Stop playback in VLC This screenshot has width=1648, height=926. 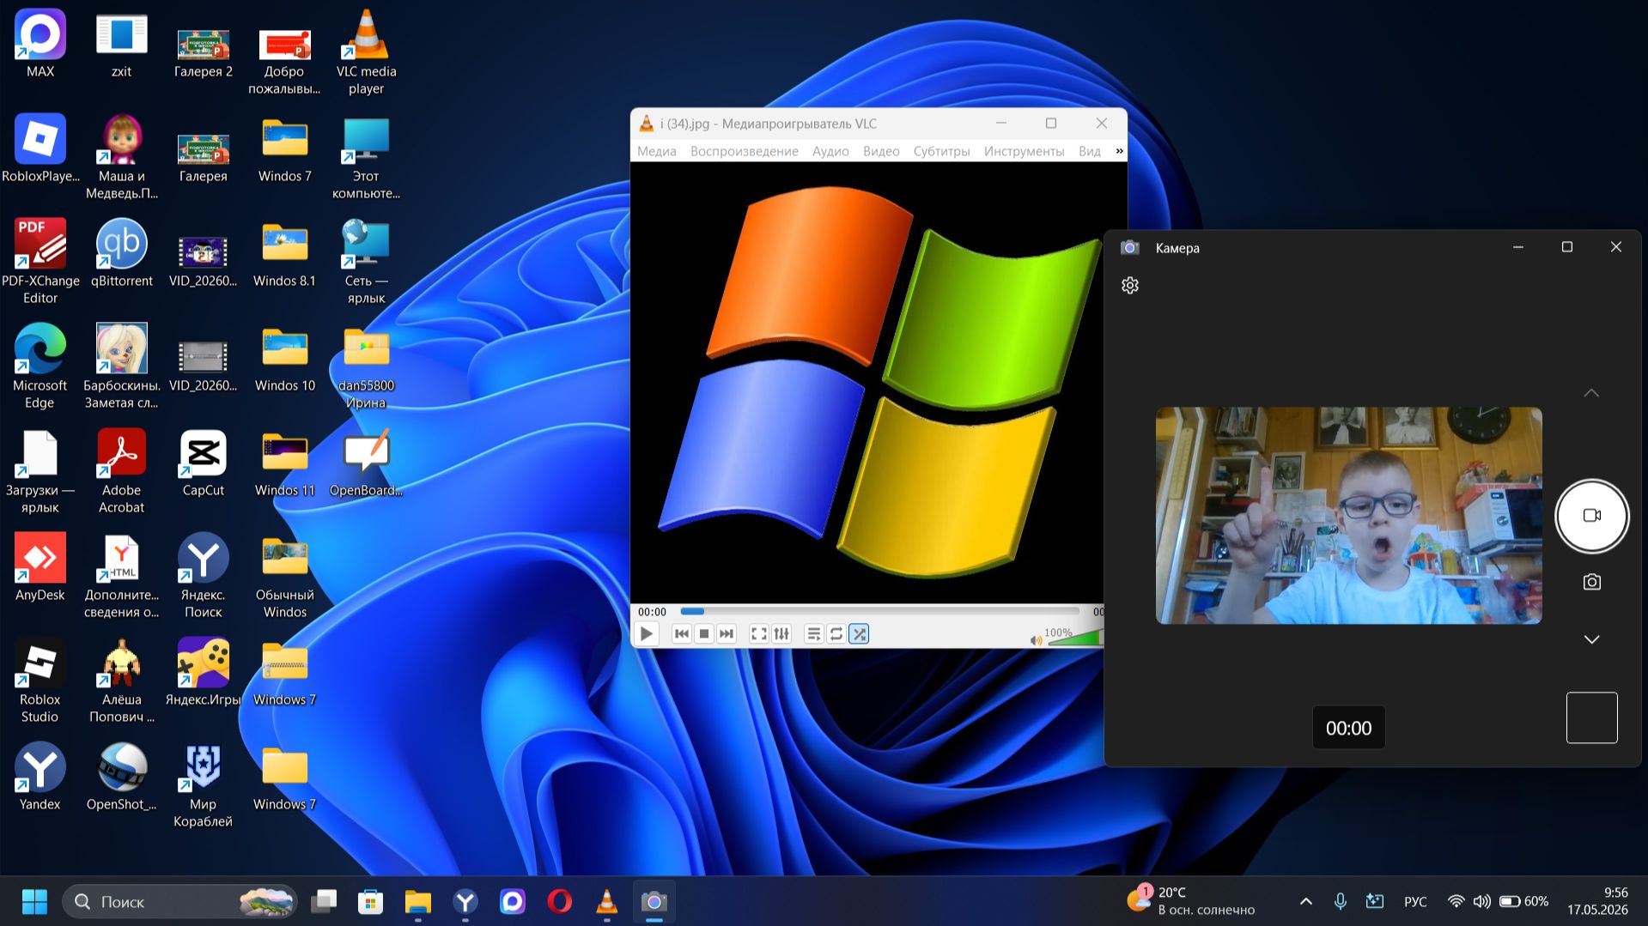(704, 634)
